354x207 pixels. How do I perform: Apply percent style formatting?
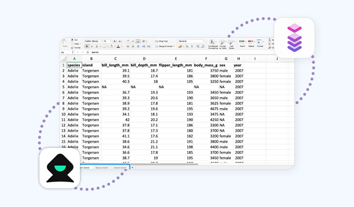(x=187, y=46)
